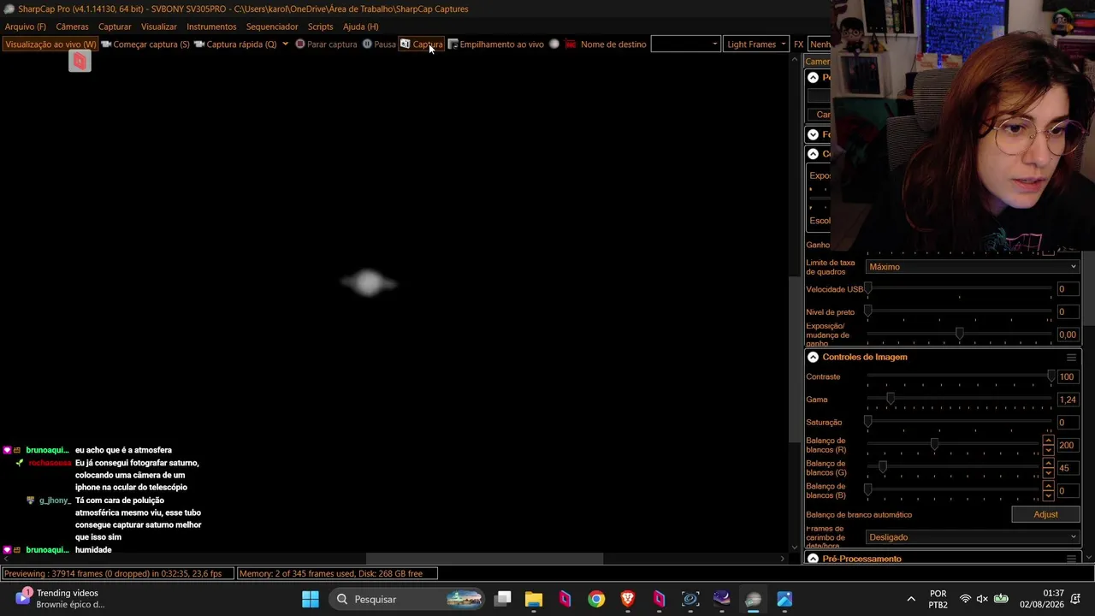
Task: Open the Visualizar menu
Action: 159,27
